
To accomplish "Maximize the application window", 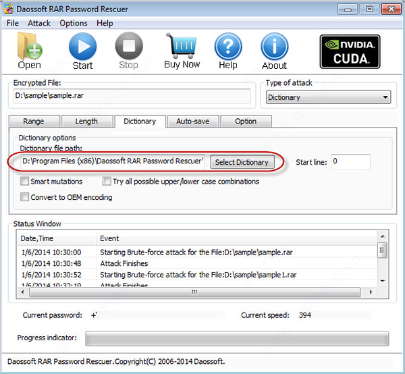I will pyautogui.click(x=370, y=9).
